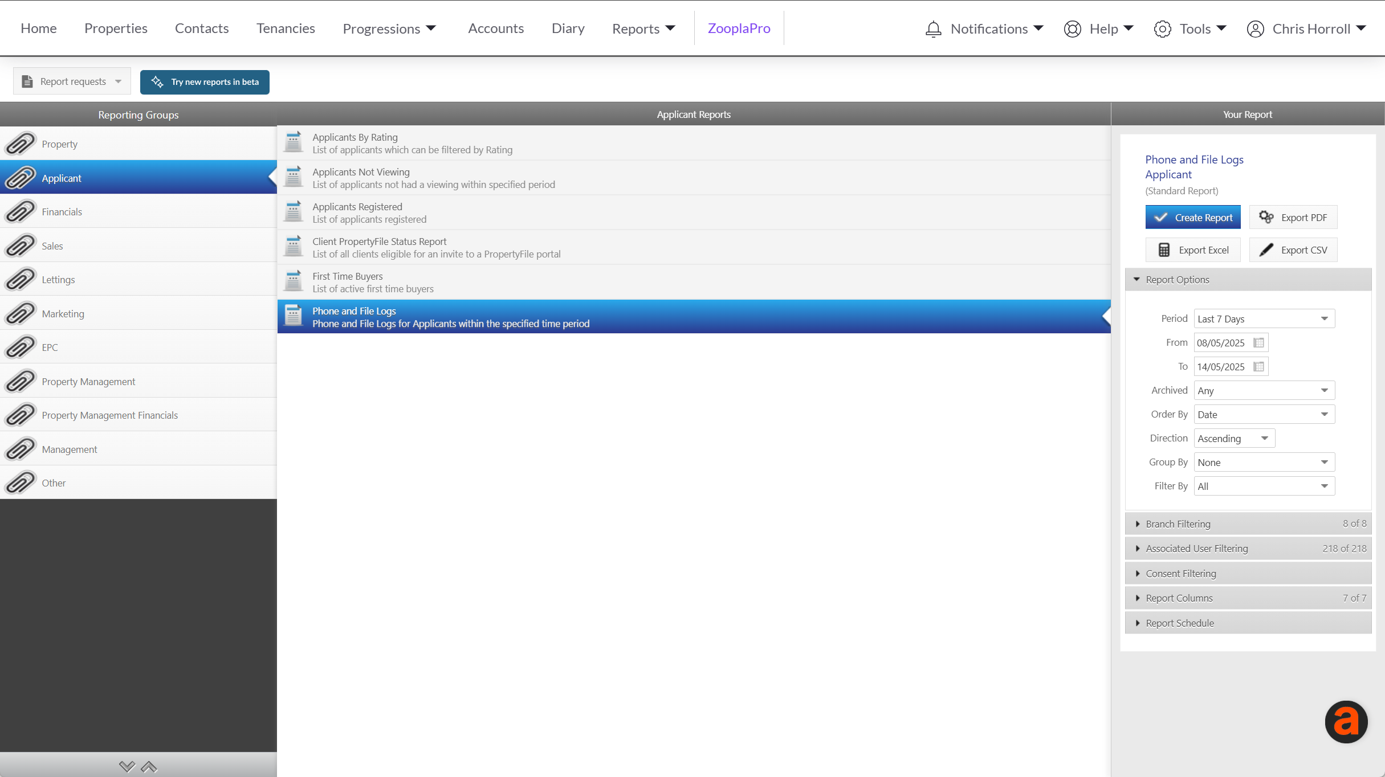
Task: Click the Export Excel button
Action: 1193,250
